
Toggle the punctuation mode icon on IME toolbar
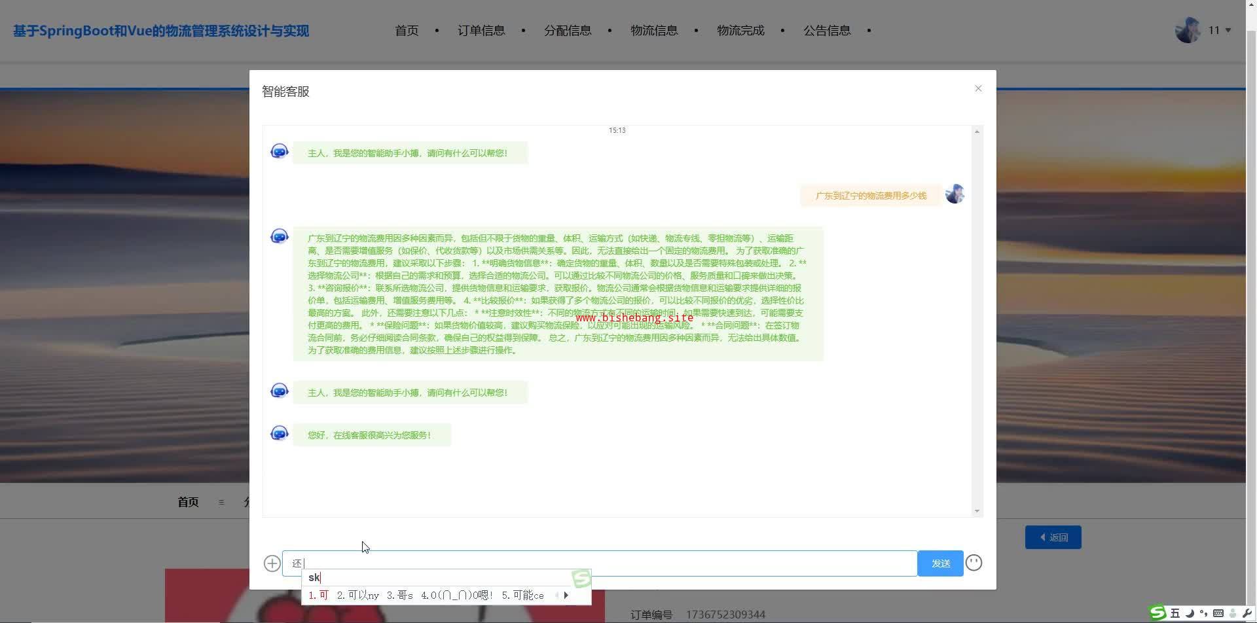[1203, 613]
